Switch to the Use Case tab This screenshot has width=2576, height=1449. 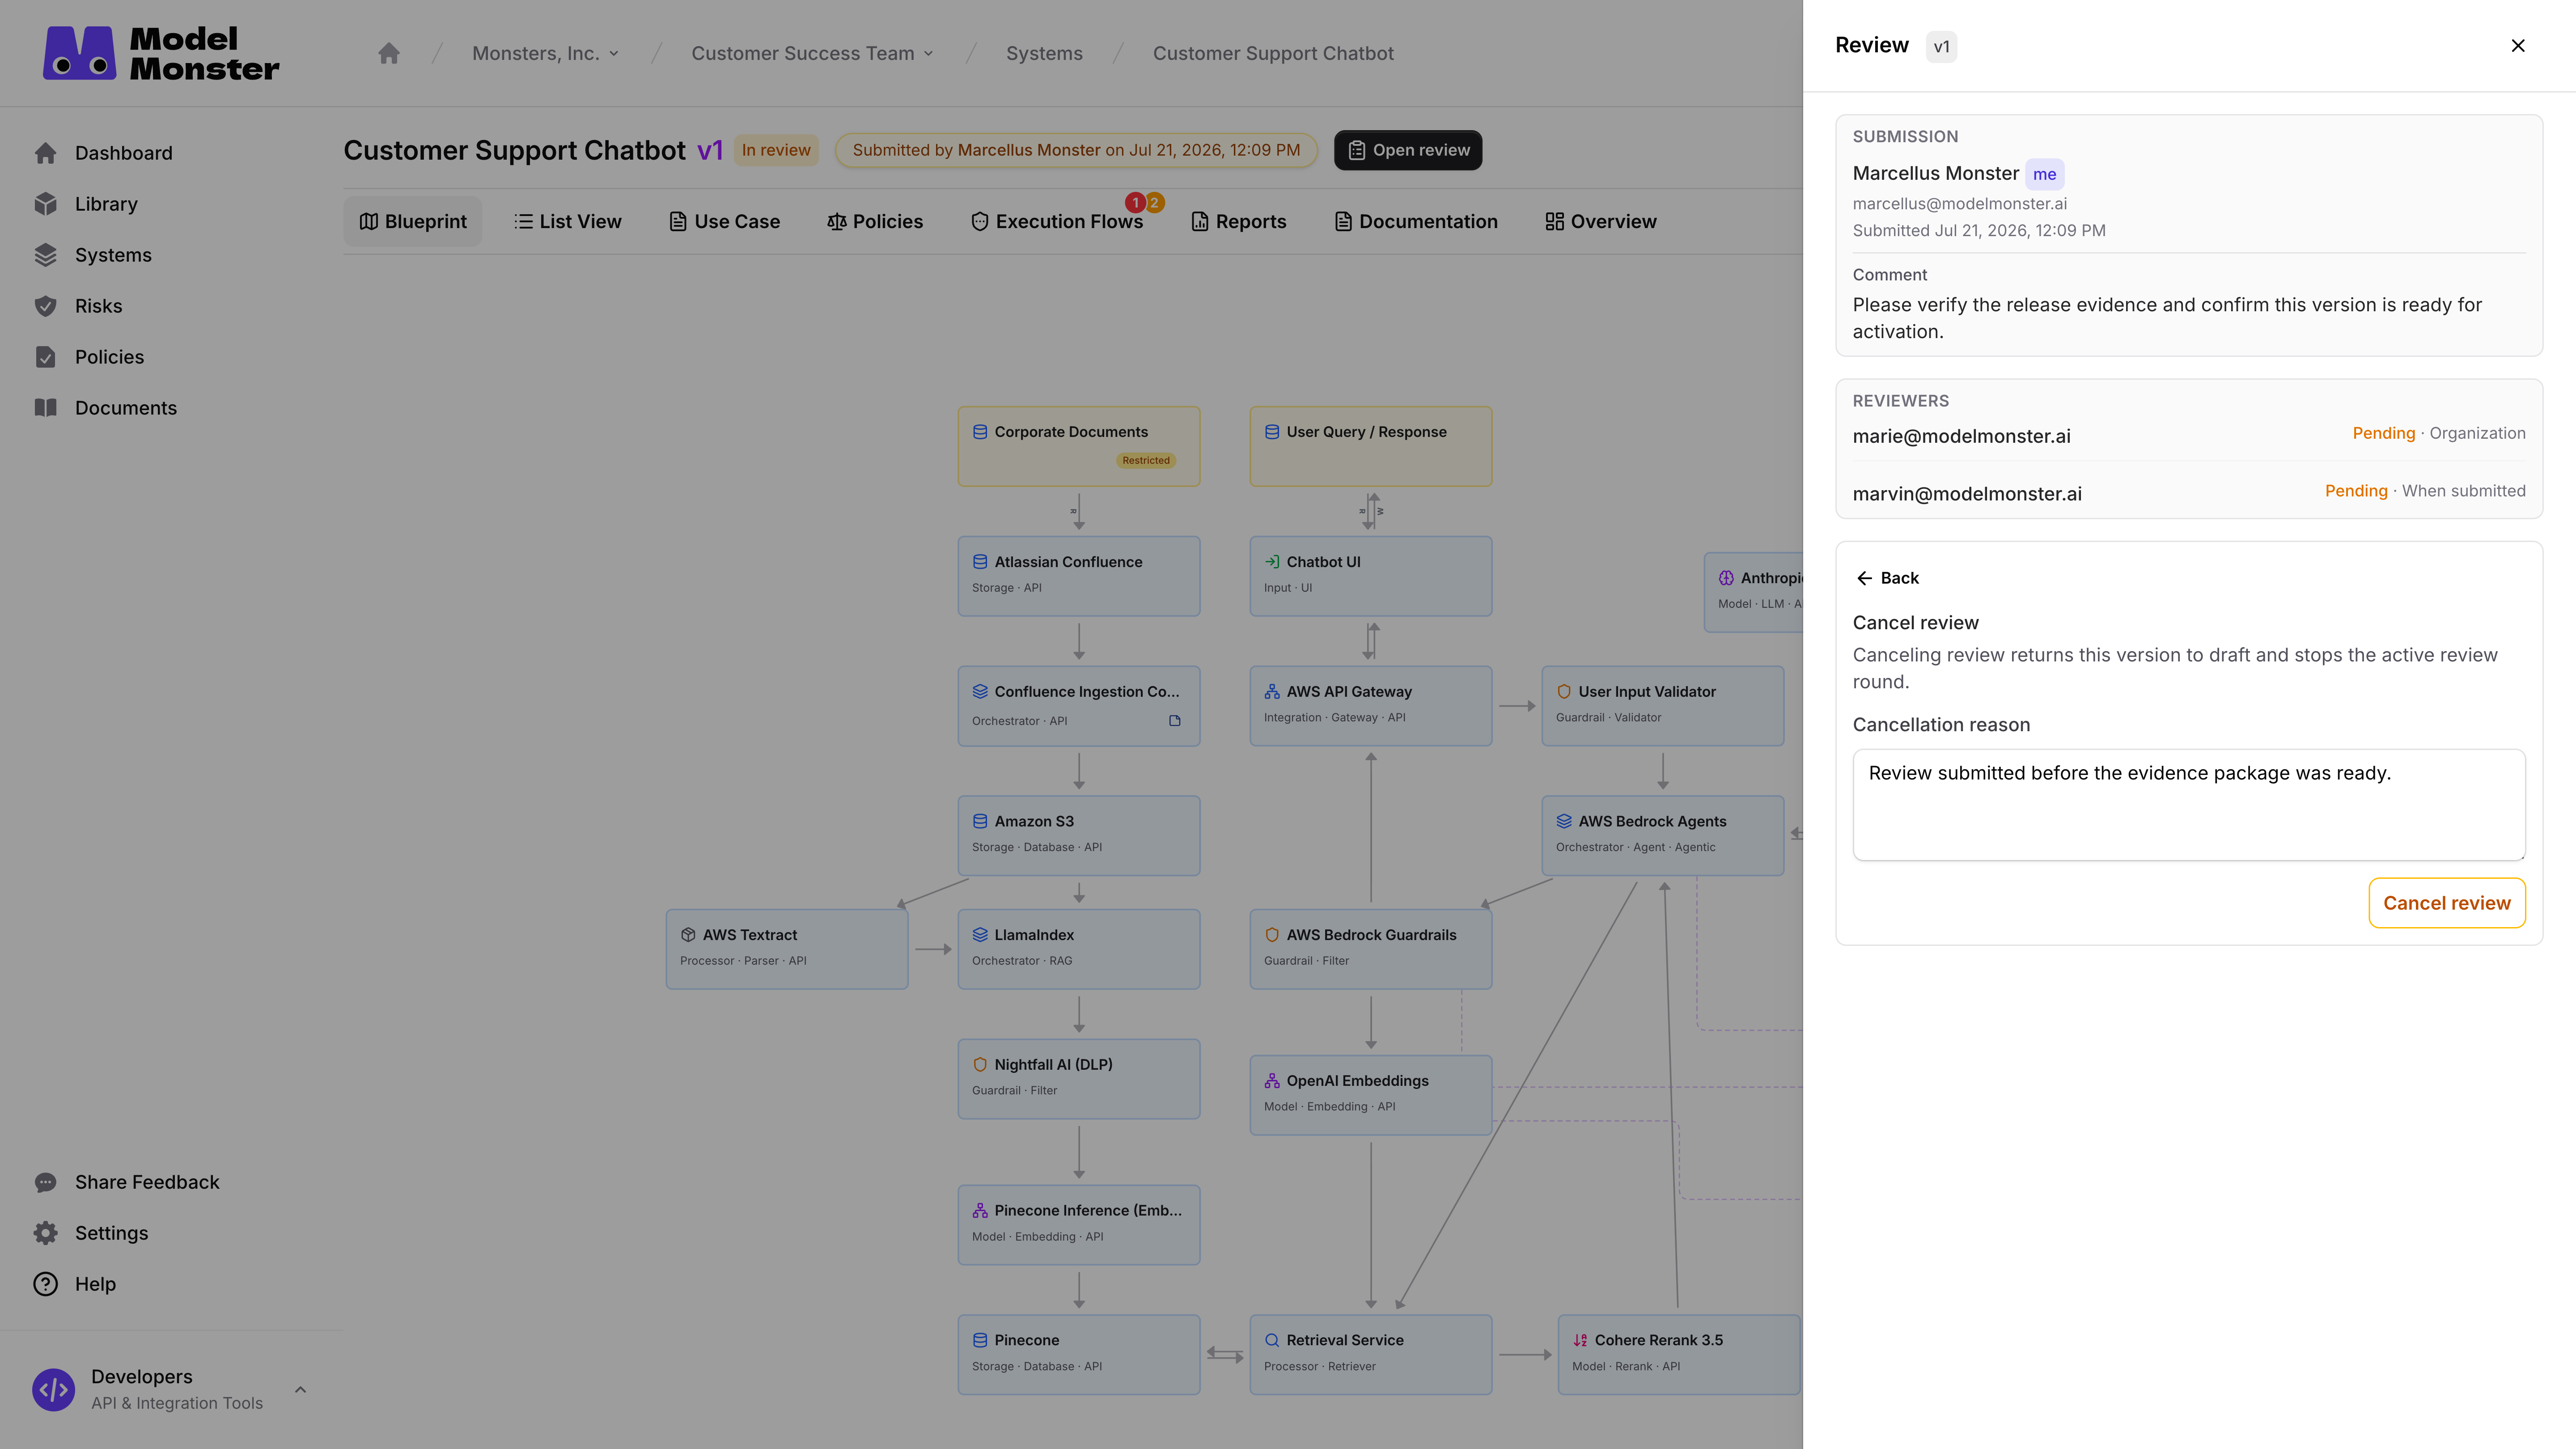725,221
